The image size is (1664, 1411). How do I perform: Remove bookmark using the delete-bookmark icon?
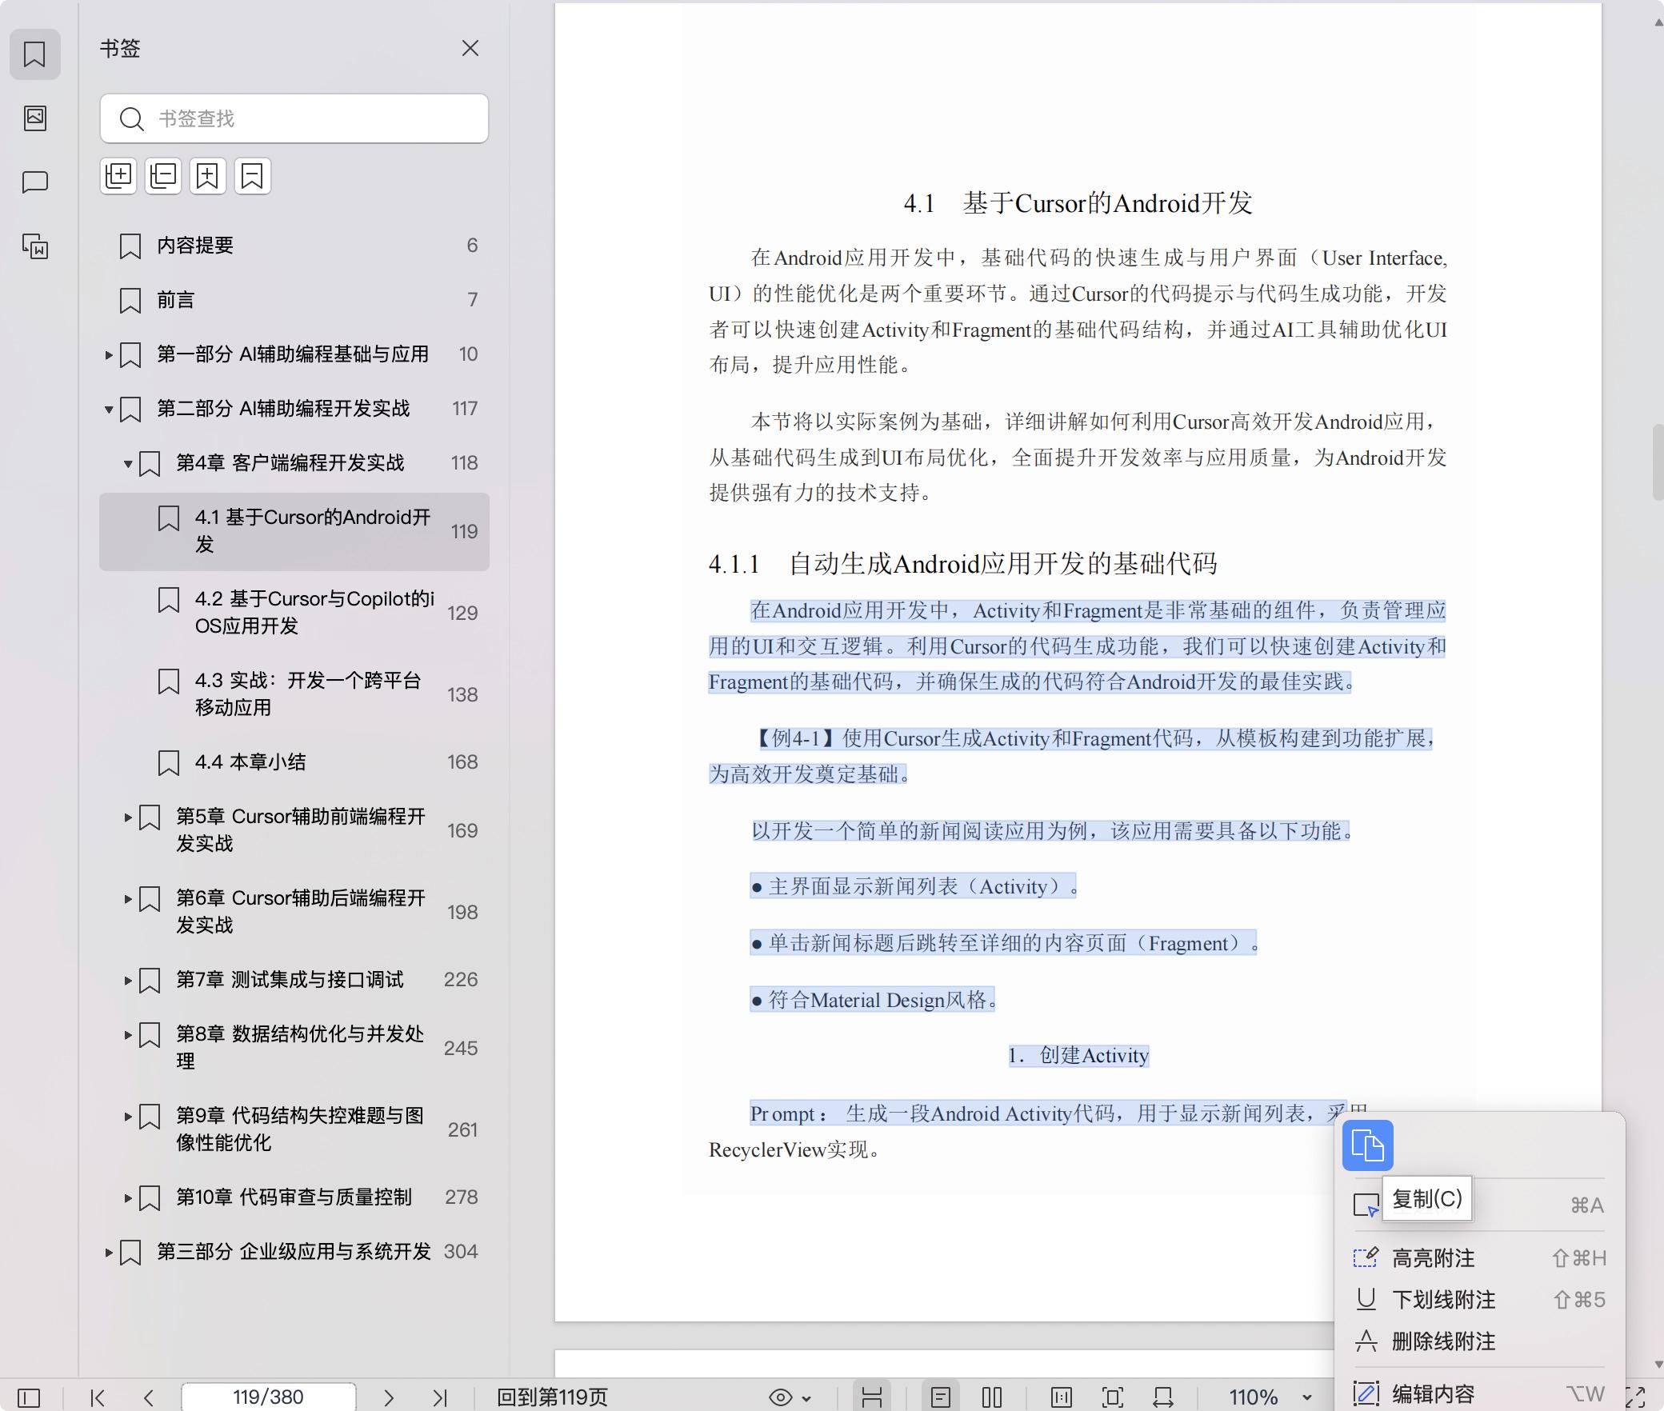252,176
